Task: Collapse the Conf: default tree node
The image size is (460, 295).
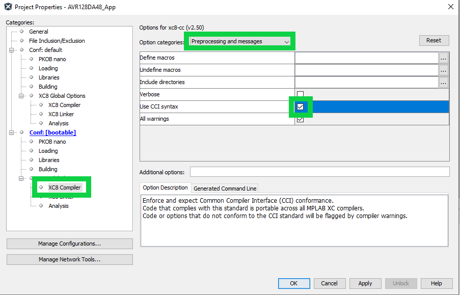Action: pos(11,50)
